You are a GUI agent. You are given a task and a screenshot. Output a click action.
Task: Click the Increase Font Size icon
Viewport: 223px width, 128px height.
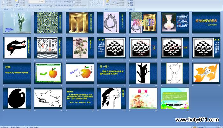47,1
